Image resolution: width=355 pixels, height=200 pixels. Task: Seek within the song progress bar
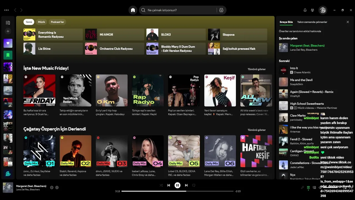(177, 191)
